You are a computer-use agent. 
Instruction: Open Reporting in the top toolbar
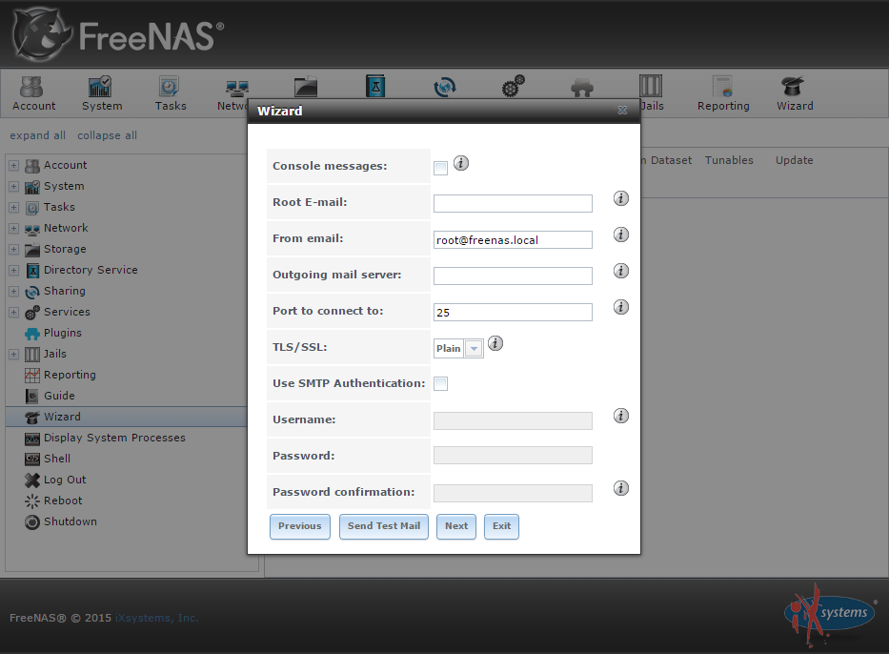click(723, 93)
